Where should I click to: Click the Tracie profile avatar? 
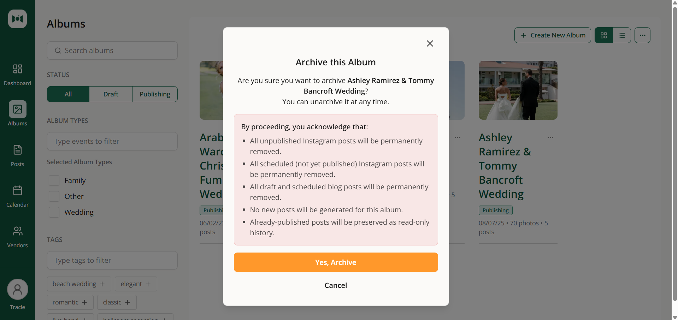(17, 289)
